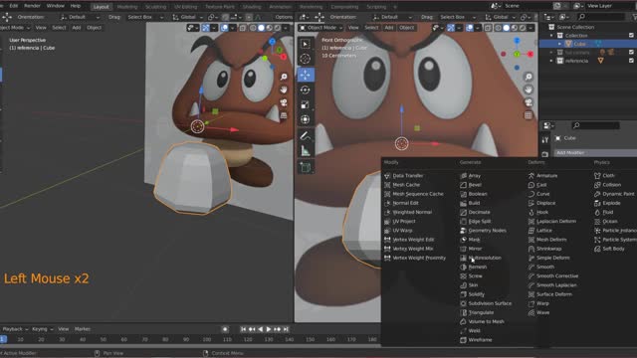Select the Cursor tool in right viewport toolbar

pyautogui.click(x=306, y=59)
